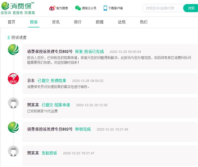Viewport: 198px width, 167px height.
Task: Click text 消费保专员对处理结果的真实性进行审核
Action: coord(58,87)
